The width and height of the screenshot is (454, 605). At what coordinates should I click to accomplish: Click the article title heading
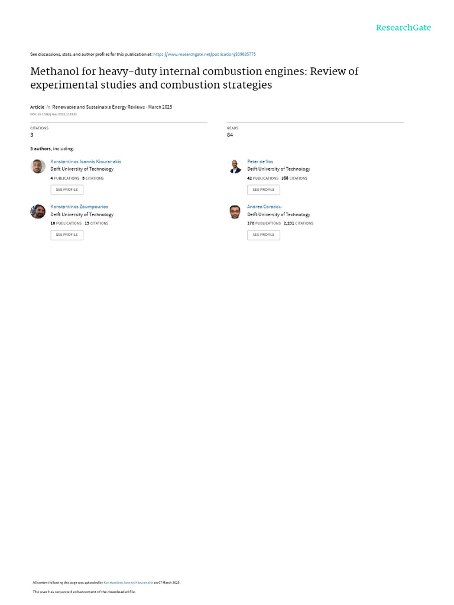click(194, 78)
